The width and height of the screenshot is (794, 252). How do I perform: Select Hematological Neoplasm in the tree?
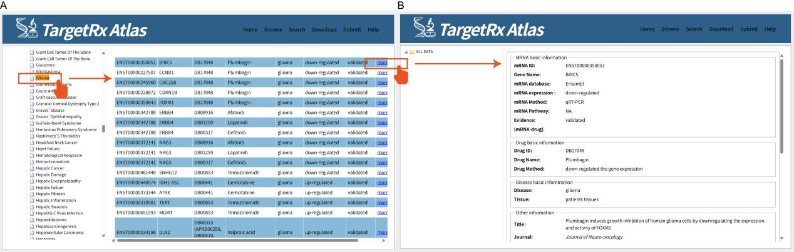click(x=59, y=155)
